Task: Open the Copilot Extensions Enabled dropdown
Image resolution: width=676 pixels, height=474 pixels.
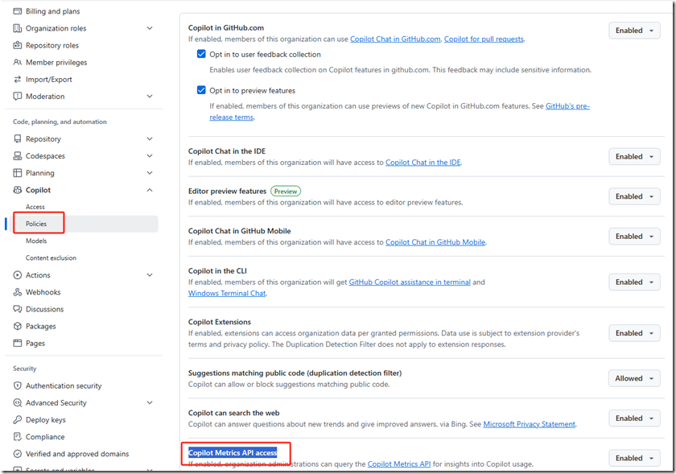Action: click(634, 333)
